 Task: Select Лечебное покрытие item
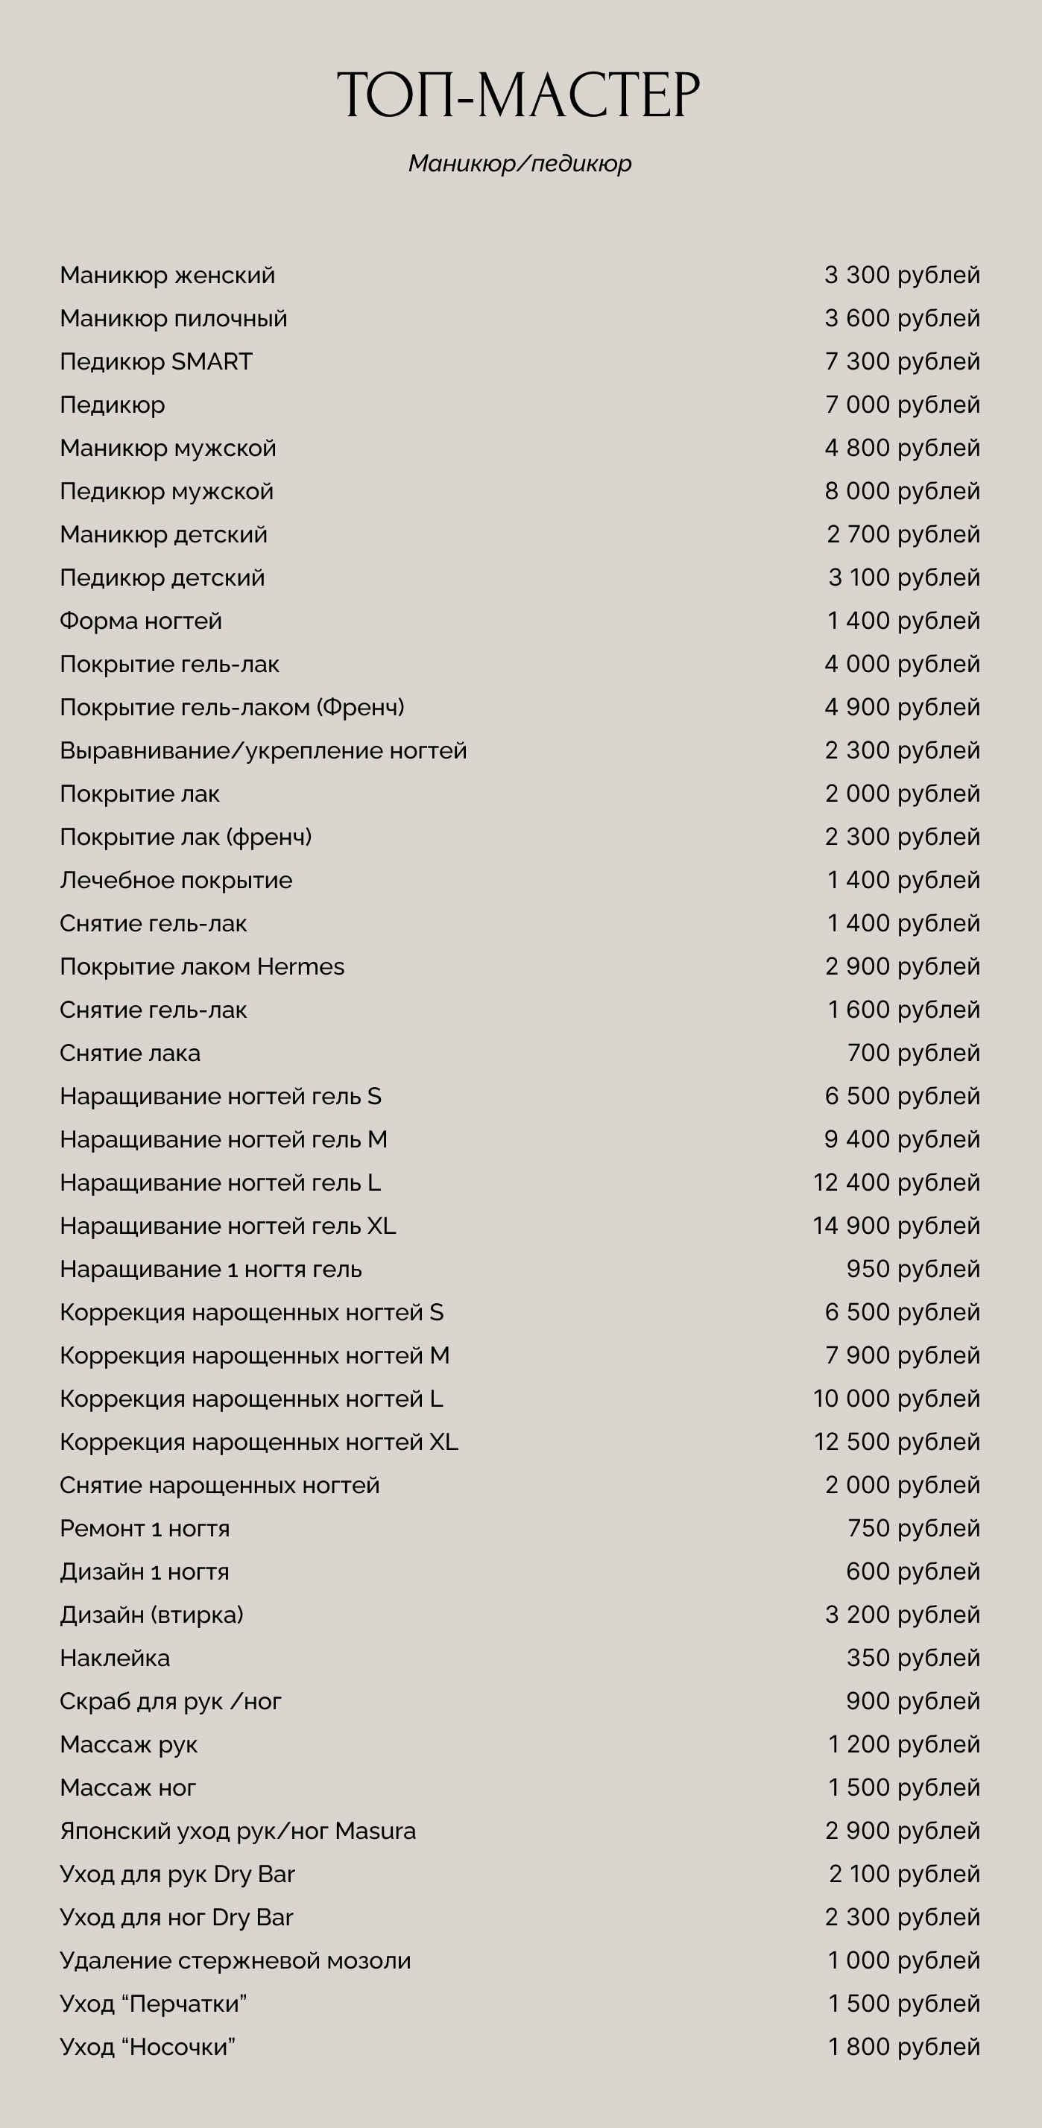[176, 881]
